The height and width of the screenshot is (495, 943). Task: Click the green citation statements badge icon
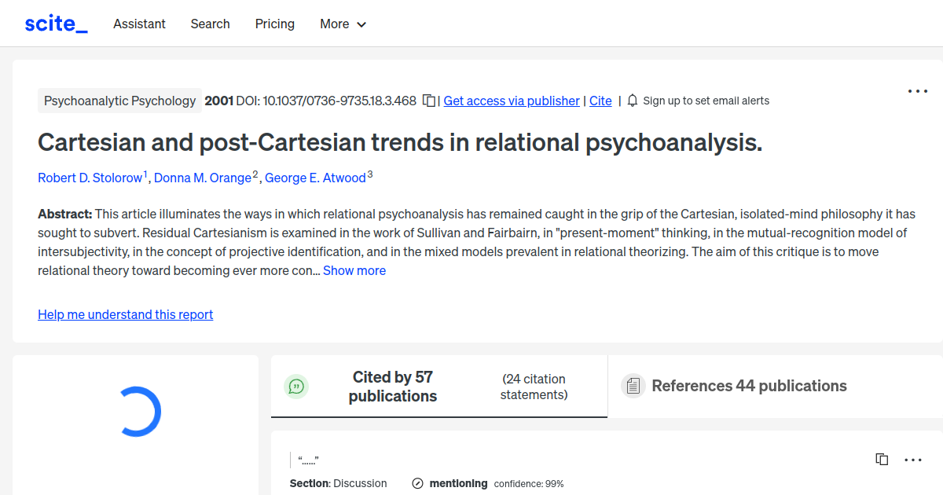point(296,386)
